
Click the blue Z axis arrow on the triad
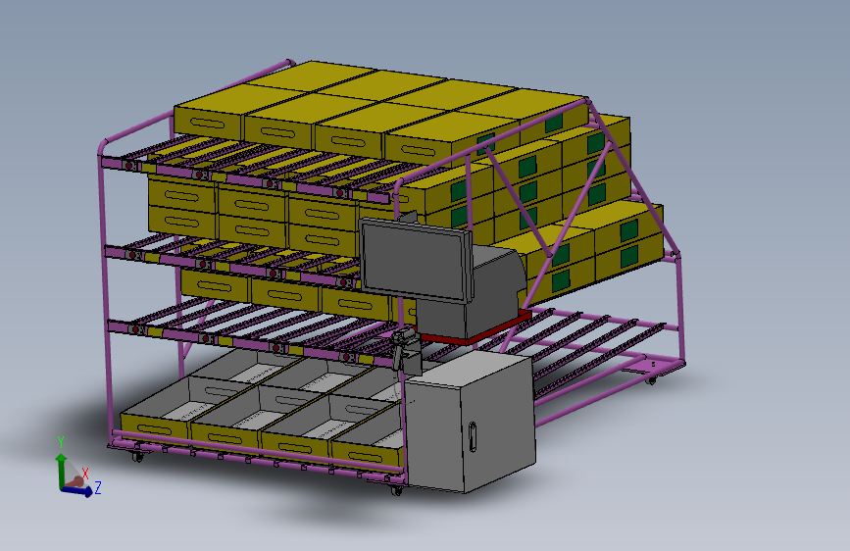click(77, 490)
